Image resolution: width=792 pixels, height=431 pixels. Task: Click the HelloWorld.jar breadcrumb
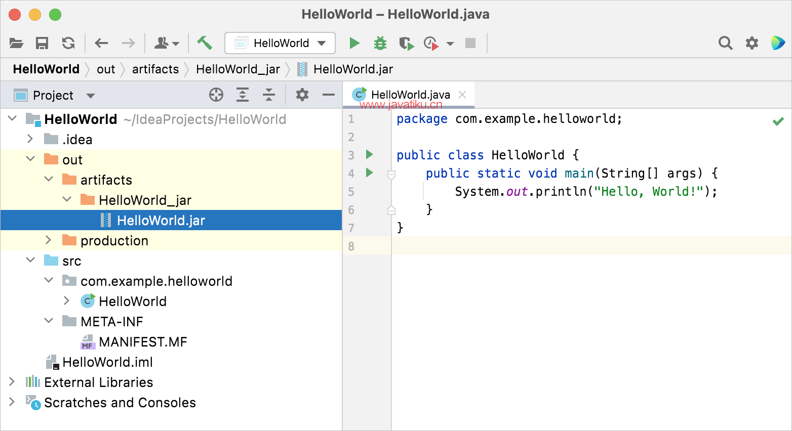[345, 69]
